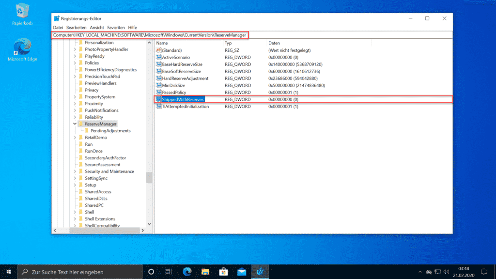Click the registry path address bar

252,35
